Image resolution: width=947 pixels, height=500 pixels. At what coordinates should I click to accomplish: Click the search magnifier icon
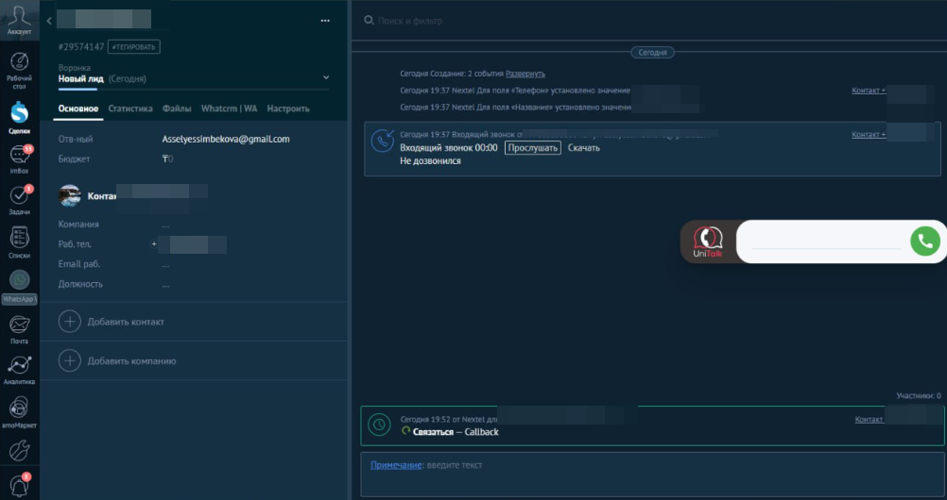click(x=369, y=21)
